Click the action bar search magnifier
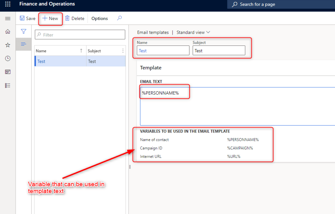 click(119, 18)
